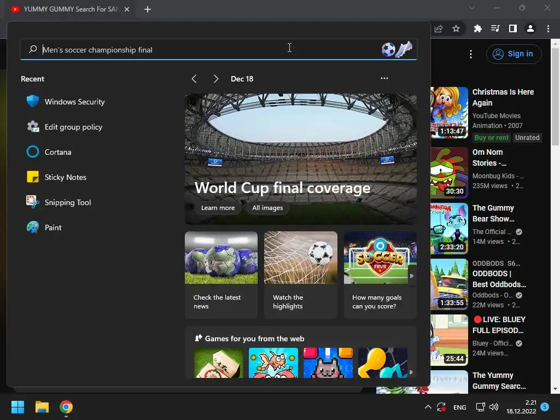Open Paint from the Recent list

(x=44, y=227)
